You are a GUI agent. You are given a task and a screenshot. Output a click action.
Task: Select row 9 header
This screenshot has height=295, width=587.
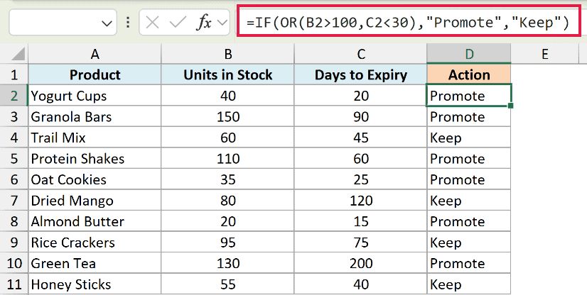pos(14,243)
